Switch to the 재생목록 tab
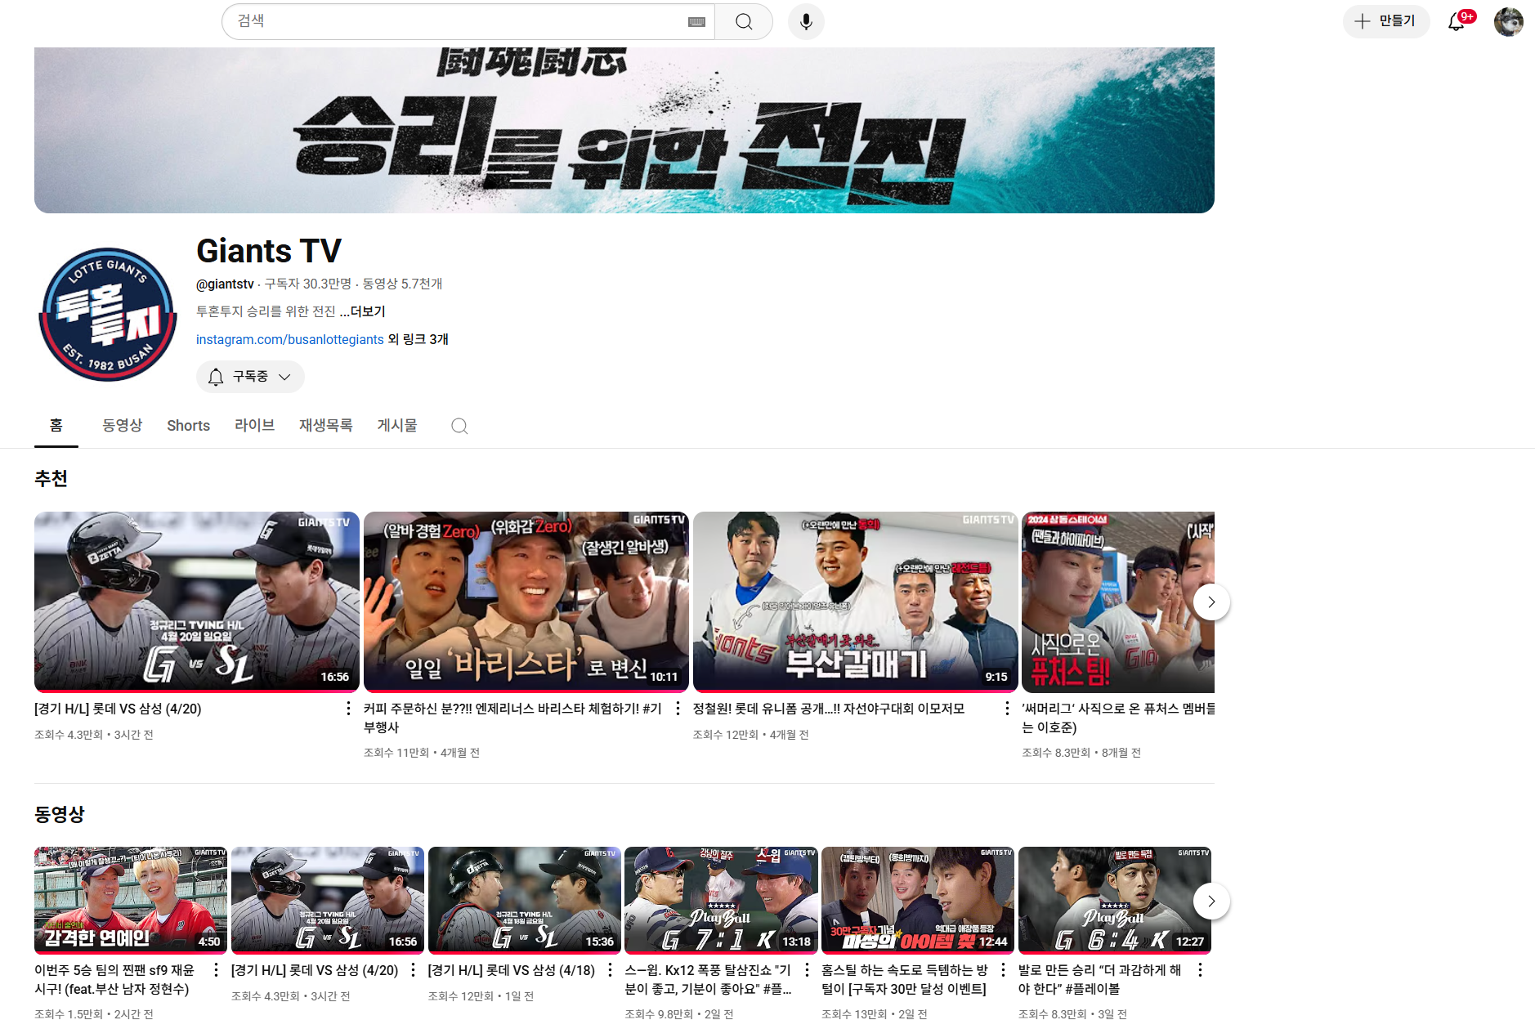 pos(325,425)
